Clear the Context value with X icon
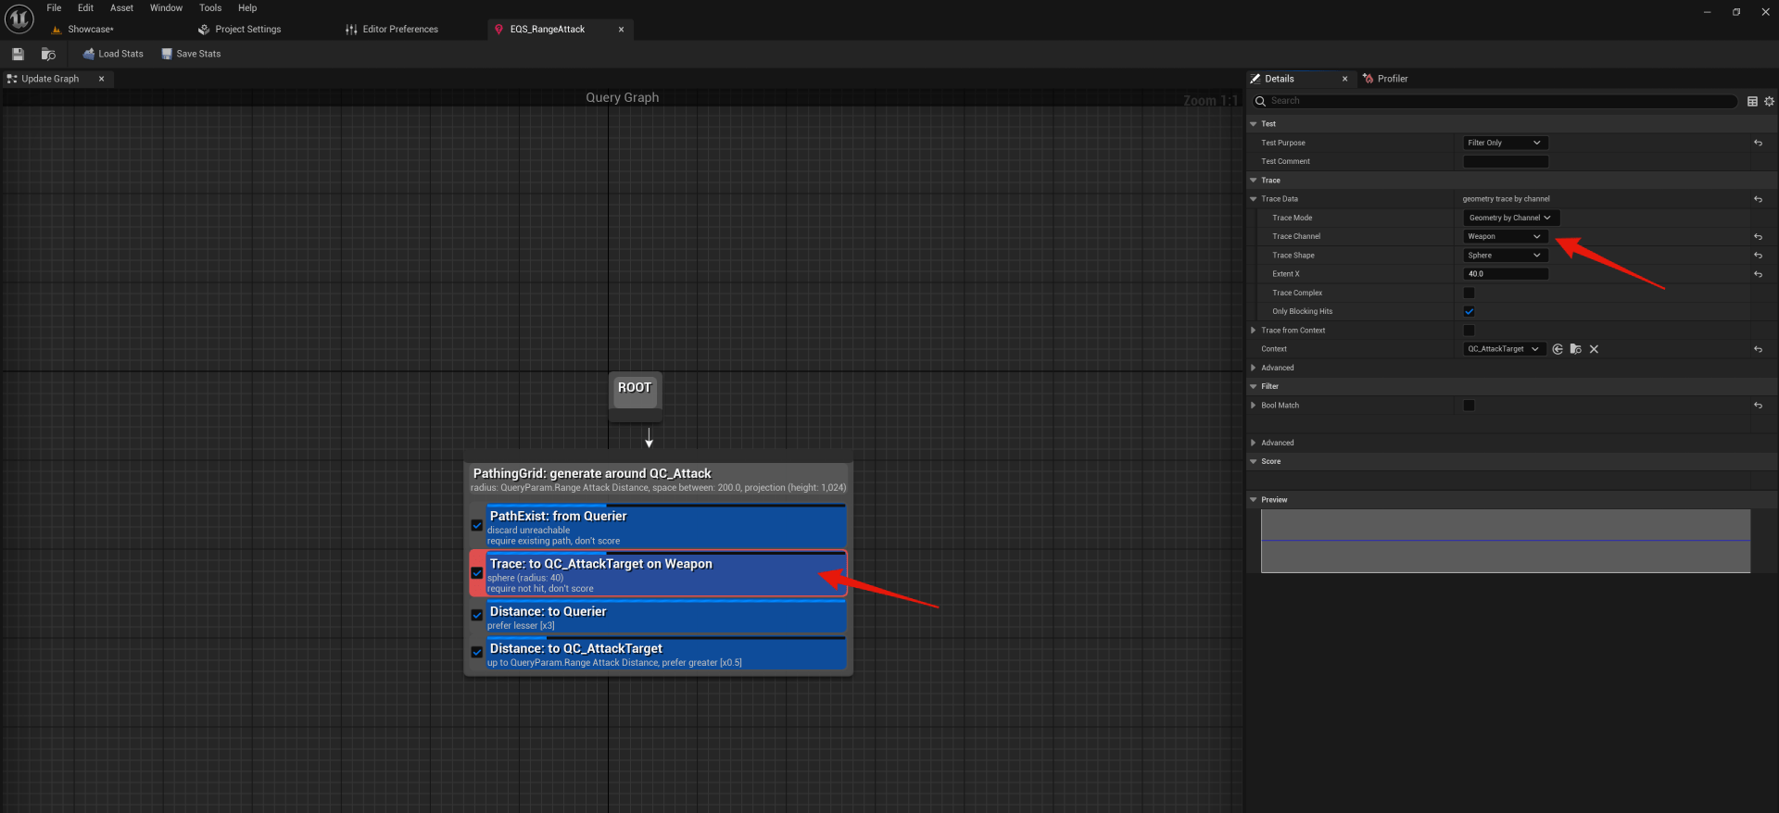The width and height of the screenshot is (1779, 813). (1594, 349)
